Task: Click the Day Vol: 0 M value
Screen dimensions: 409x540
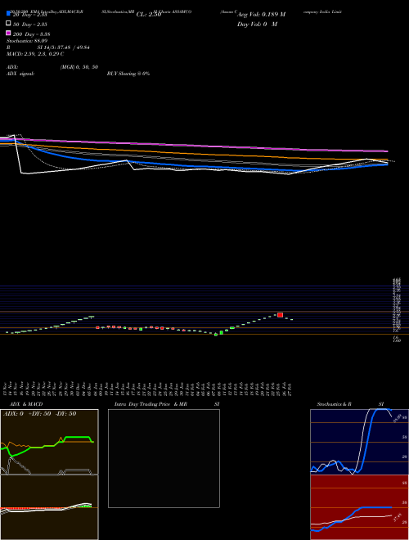Action: pyautogui.click(x=257, y=25)
